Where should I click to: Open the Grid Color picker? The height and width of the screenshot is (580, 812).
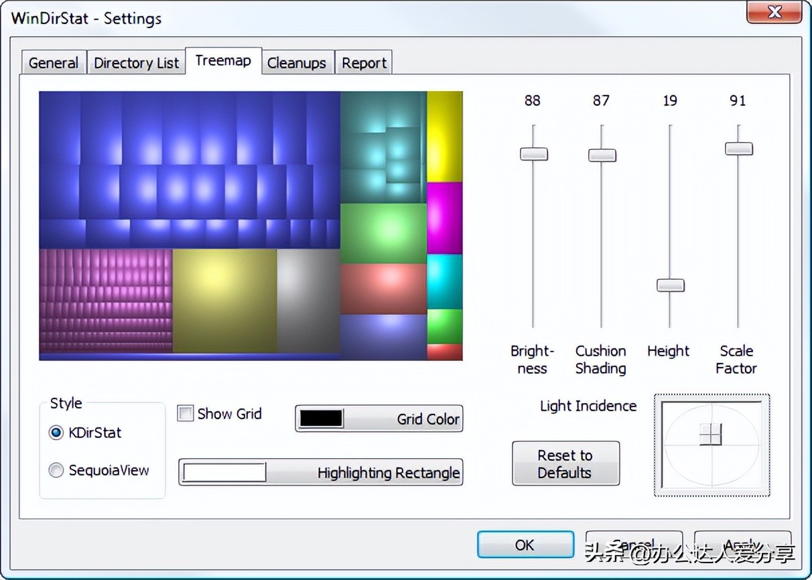point(379,418)
